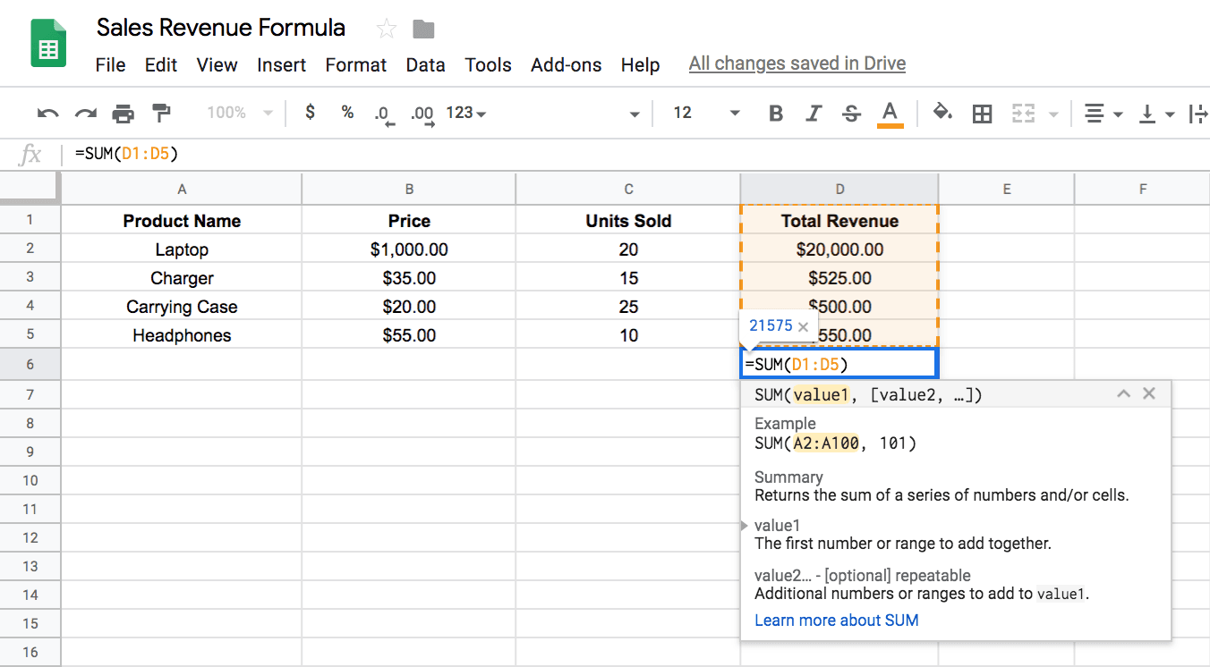Close the SUM function help popup

coord(1150,393)
